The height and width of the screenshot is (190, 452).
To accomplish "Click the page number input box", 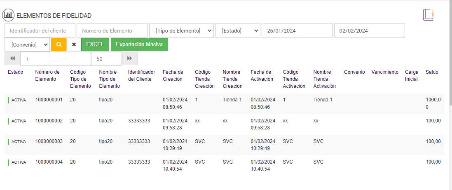I will point(55,59).
